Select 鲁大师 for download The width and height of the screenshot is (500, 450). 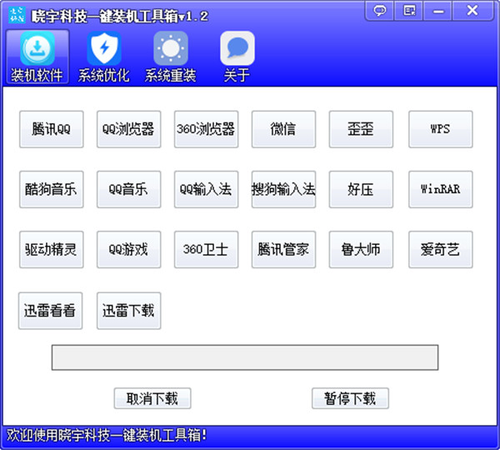tap(361, 250)
